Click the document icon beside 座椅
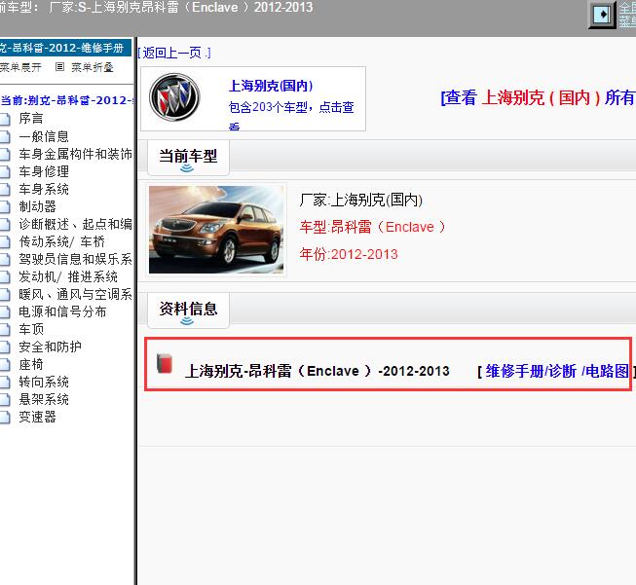 5,364
